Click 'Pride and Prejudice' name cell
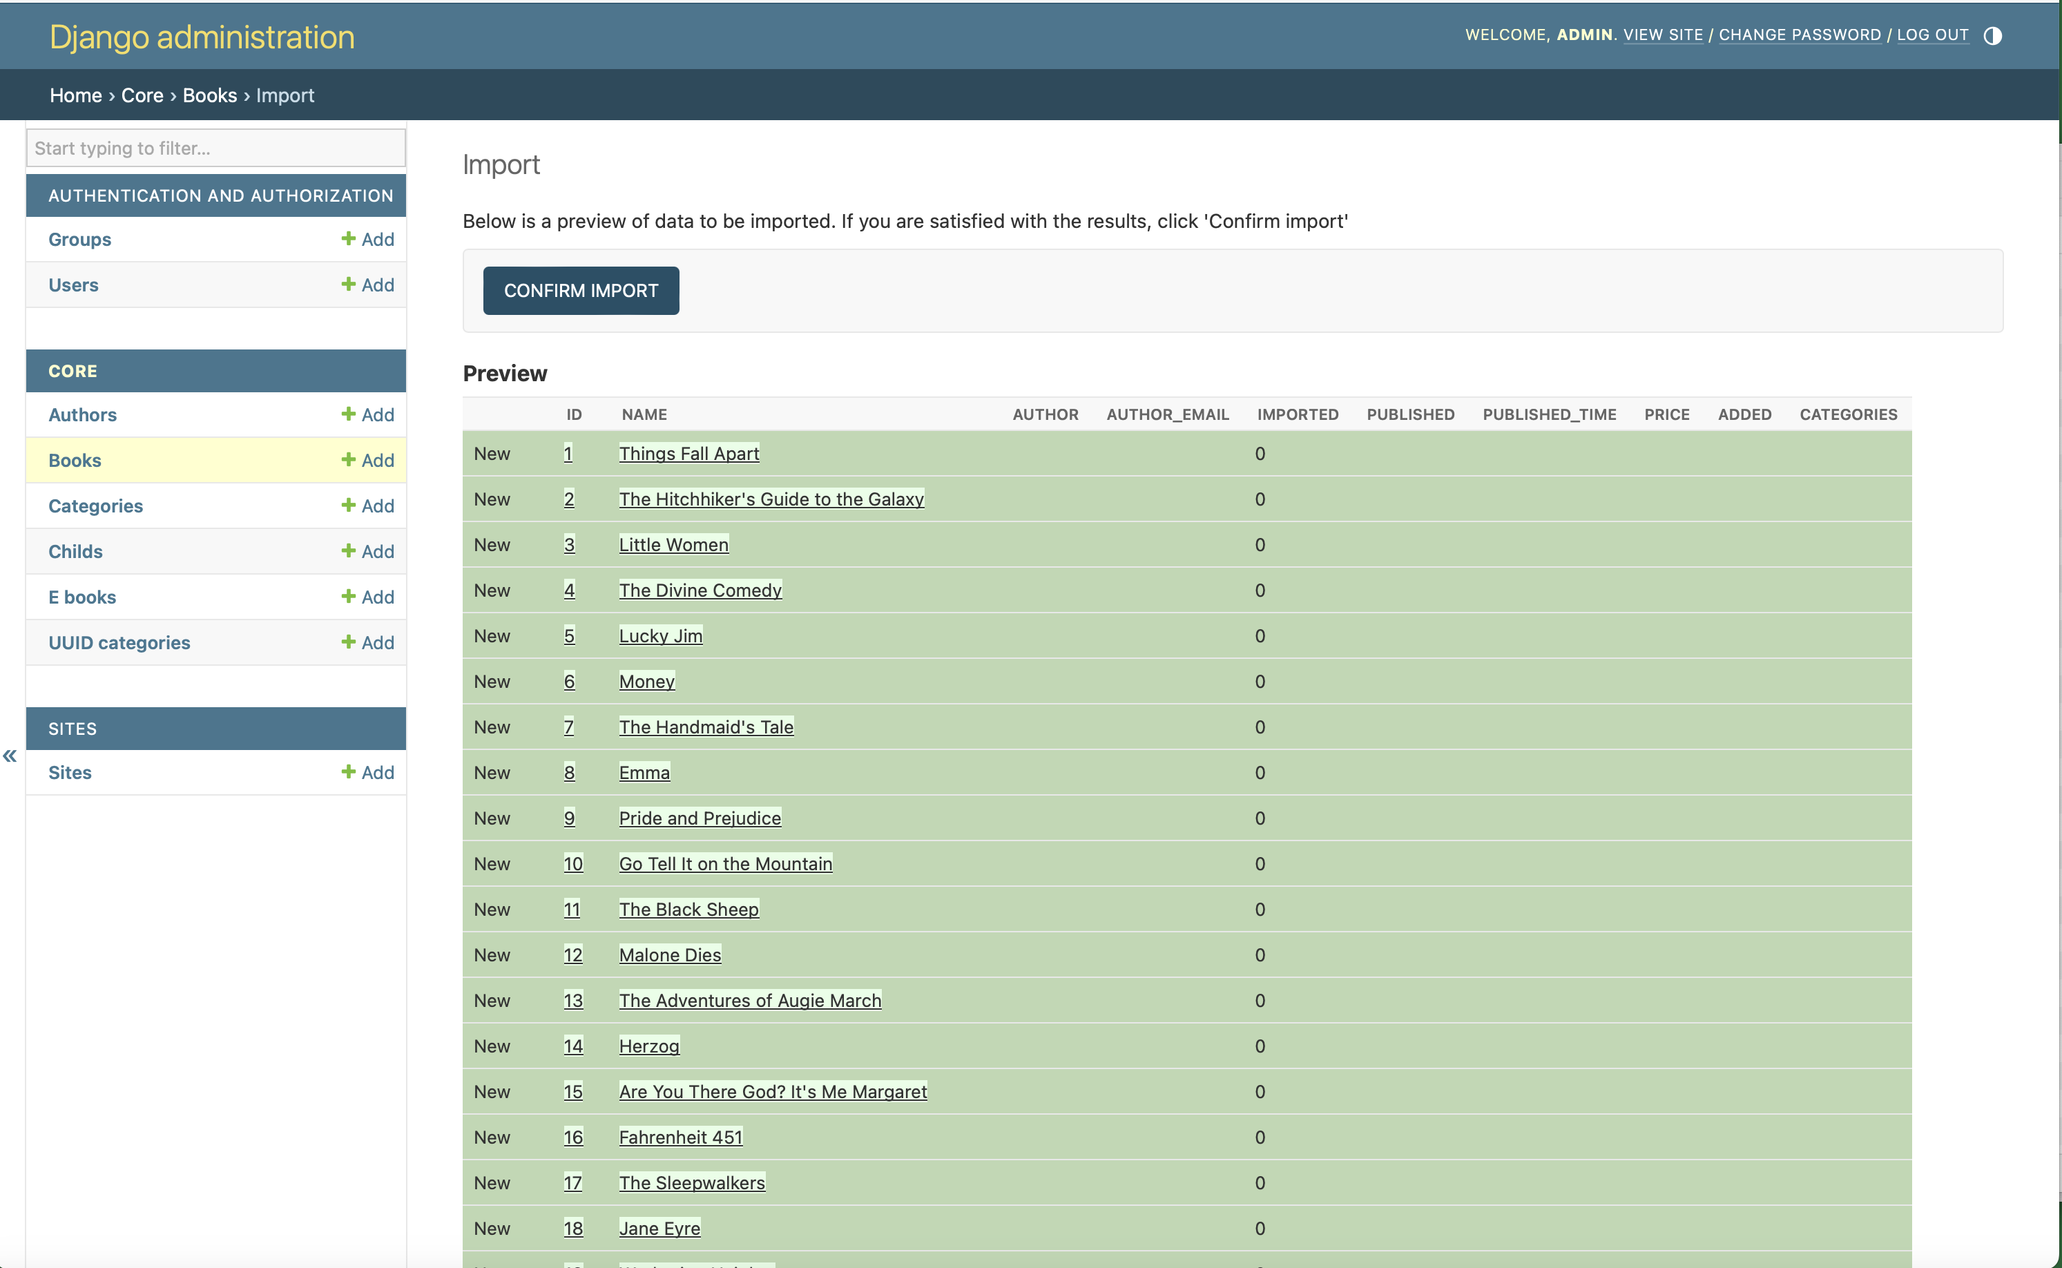This screenshot has width=2062, height=1268. (x=700, y=818)
